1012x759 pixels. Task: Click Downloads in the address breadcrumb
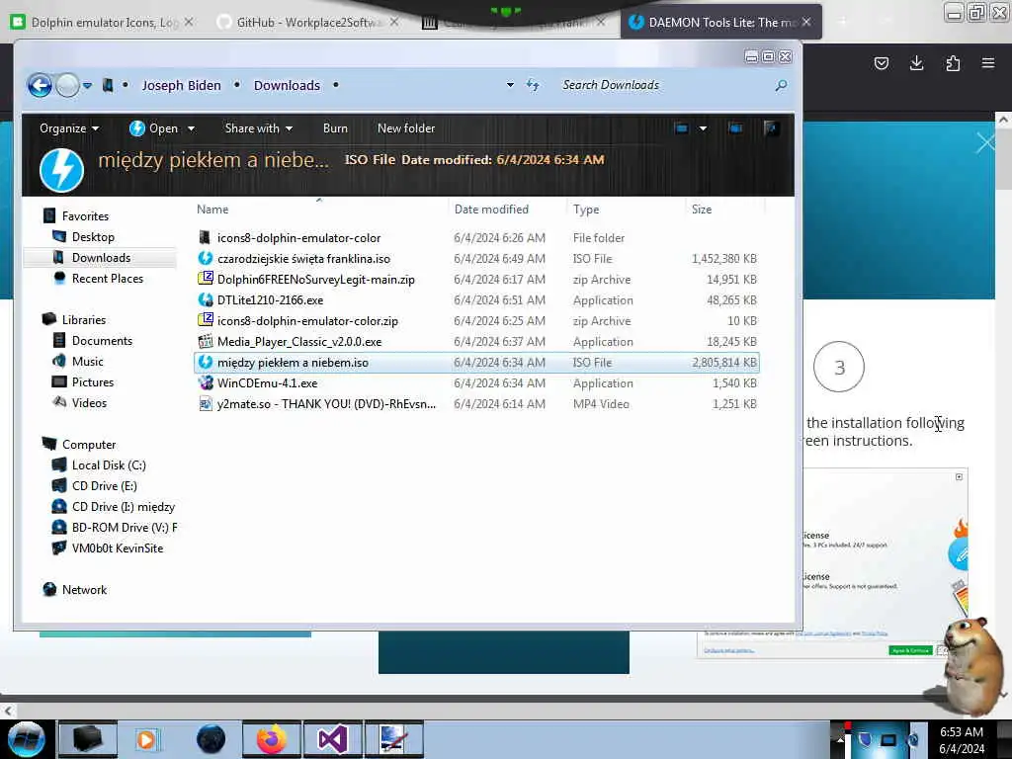point(287,85)
